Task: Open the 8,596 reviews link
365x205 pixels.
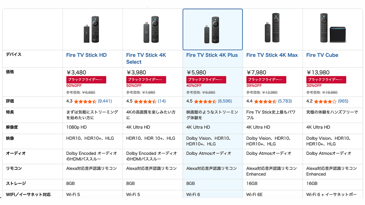Action: click(x=225, y=101)
